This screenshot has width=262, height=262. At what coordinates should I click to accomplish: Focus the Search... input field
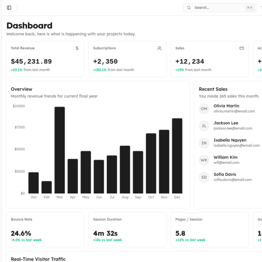220,8
